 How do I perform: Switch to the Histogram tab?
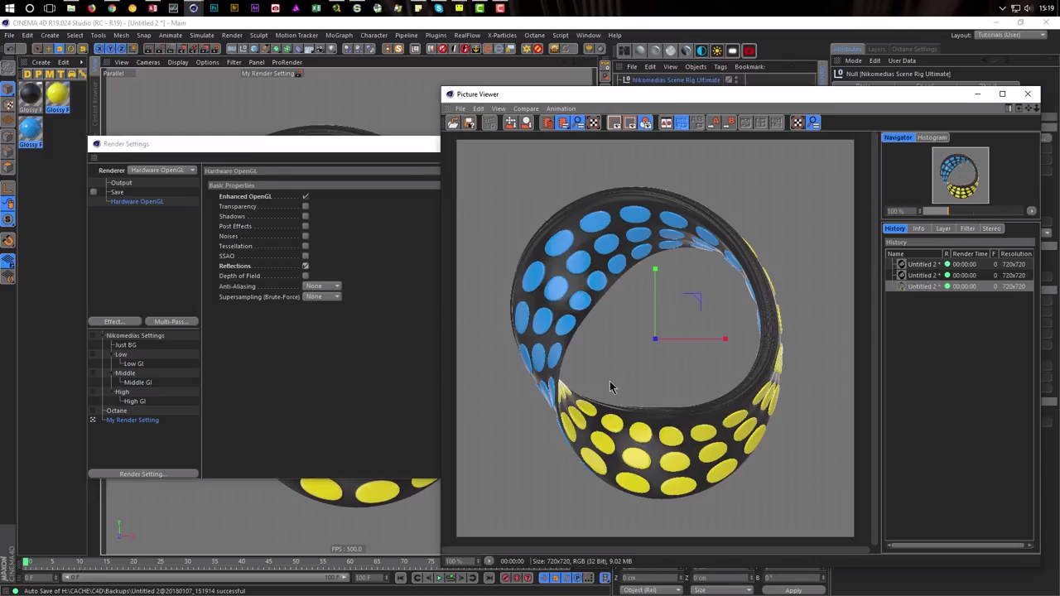932,137
